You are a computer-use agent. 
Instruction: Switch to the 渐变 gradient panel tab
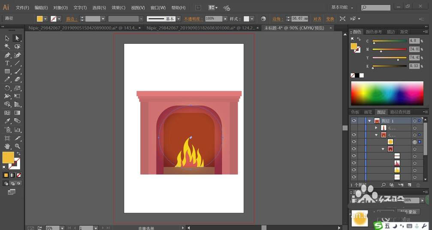click(x=404, y=32)
